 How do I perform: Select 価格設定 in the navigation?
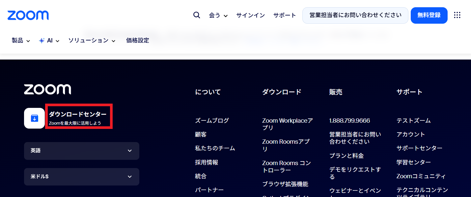click(x=138, y=41)
